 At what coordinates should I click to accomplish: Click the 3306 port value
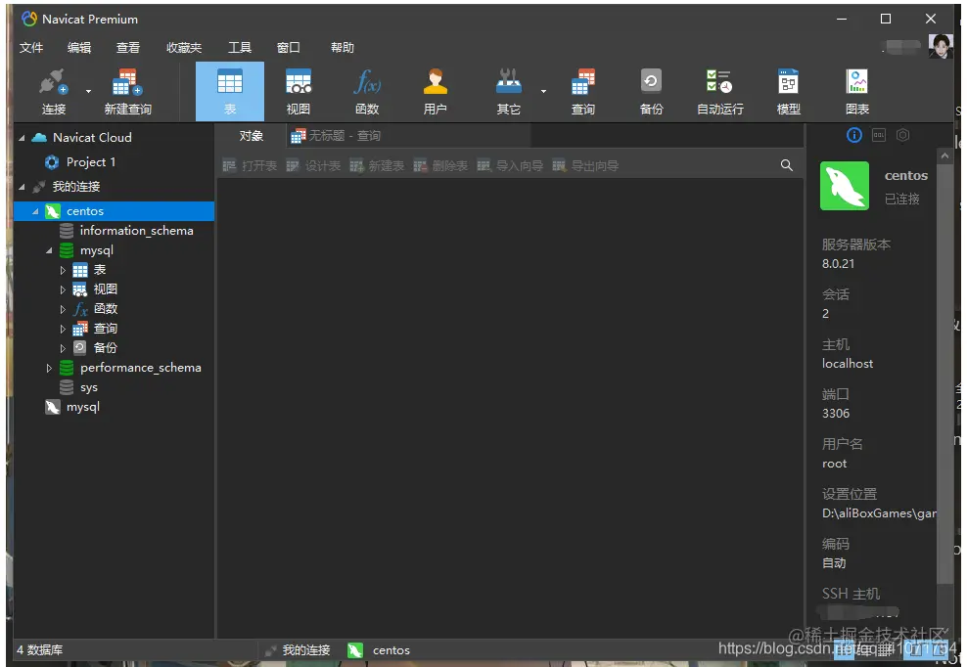click(836, 414)
